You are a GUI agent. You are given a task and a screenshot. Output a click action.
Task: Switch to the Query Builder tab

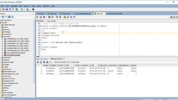(51, 21)
